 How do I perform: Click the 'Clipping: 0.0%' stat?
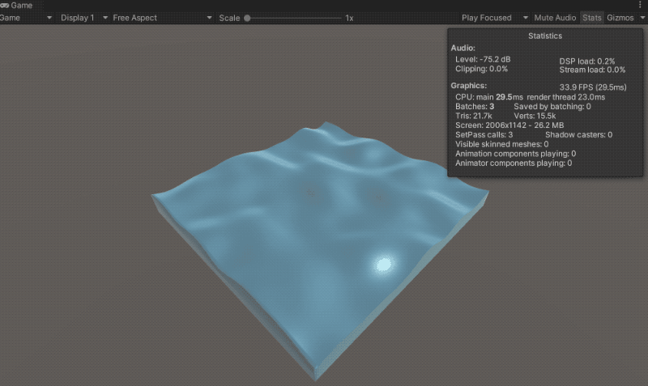coord(481,69)
